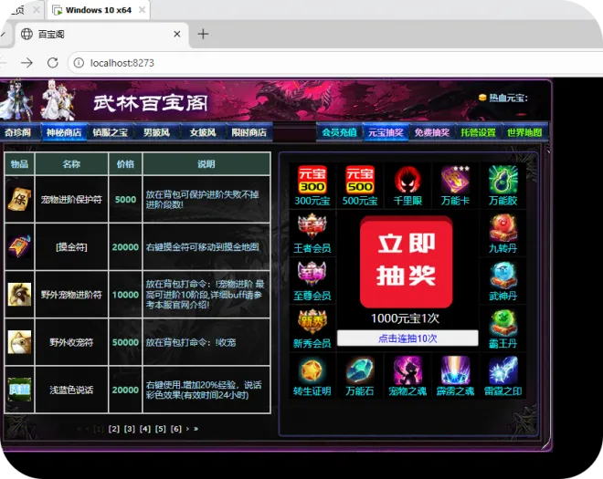The width and height of the screenshot is (603, 479).
Task: Click the 宠物进阶保护符 item icon
Action: [x=19, y=199]
